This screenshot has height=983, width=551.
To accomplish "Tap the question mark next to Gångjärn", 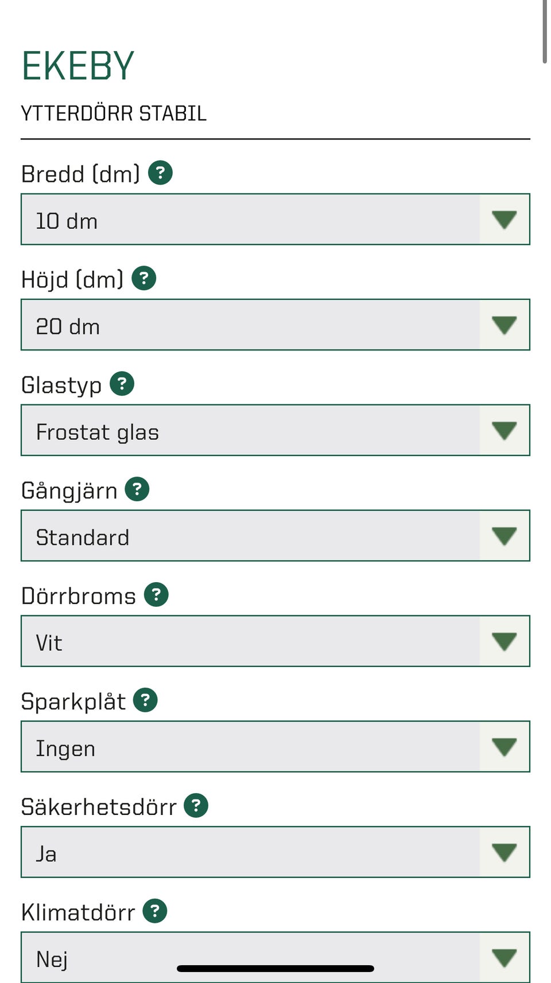I will [137, 489].
